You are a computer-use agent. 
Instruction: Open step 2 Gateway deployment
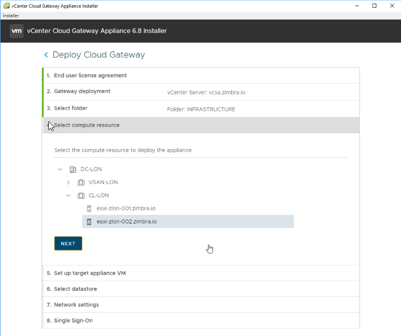point(201,92)
